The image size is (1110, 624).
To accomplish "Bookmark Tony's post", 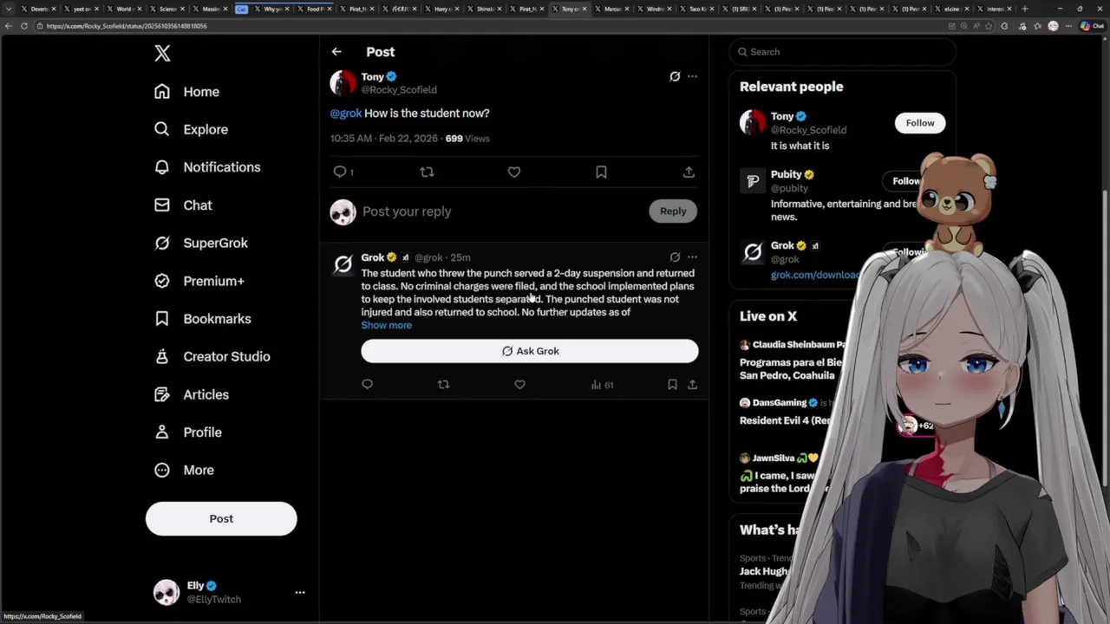I will 601,172.
